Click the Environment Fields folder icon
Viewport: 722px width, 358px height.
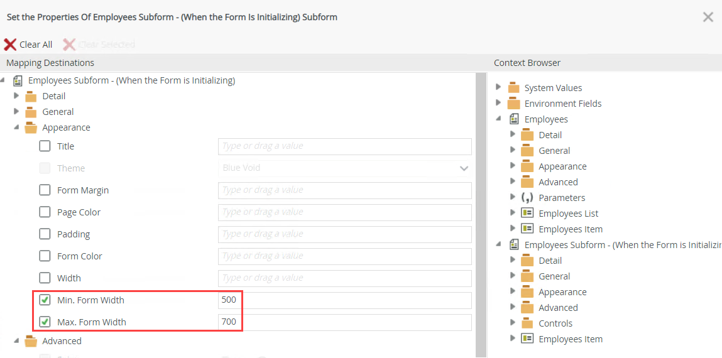click(514, 104)
